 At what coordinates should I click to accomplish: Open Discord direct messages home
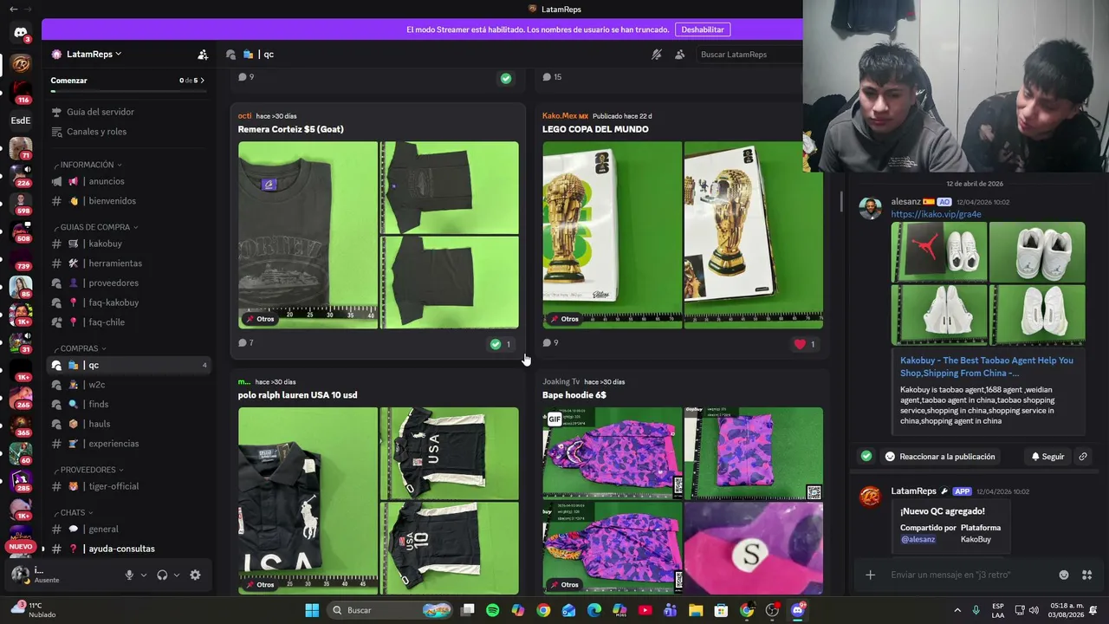tap(21, 33)
